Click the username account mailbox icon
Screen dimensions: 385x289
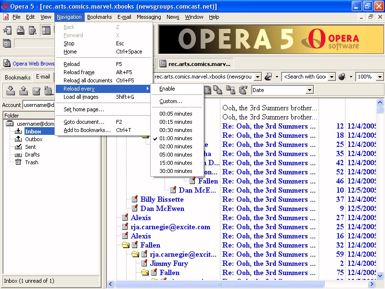point(10,123)
